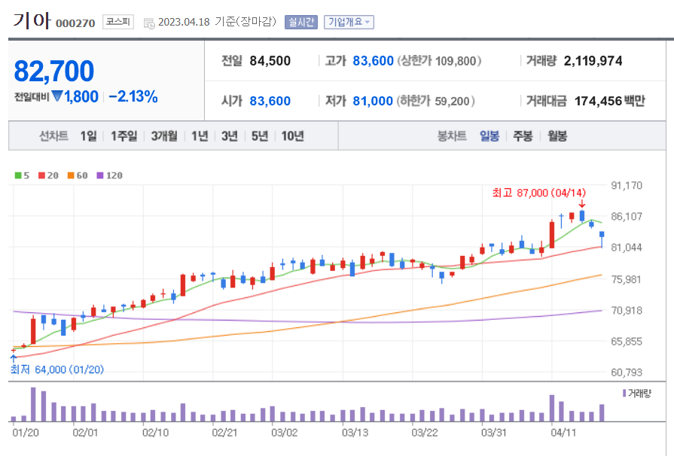674x456 pixels.
Task: Click the orange 60-day moving average legend swatch
Action: [x=71, y=175]
